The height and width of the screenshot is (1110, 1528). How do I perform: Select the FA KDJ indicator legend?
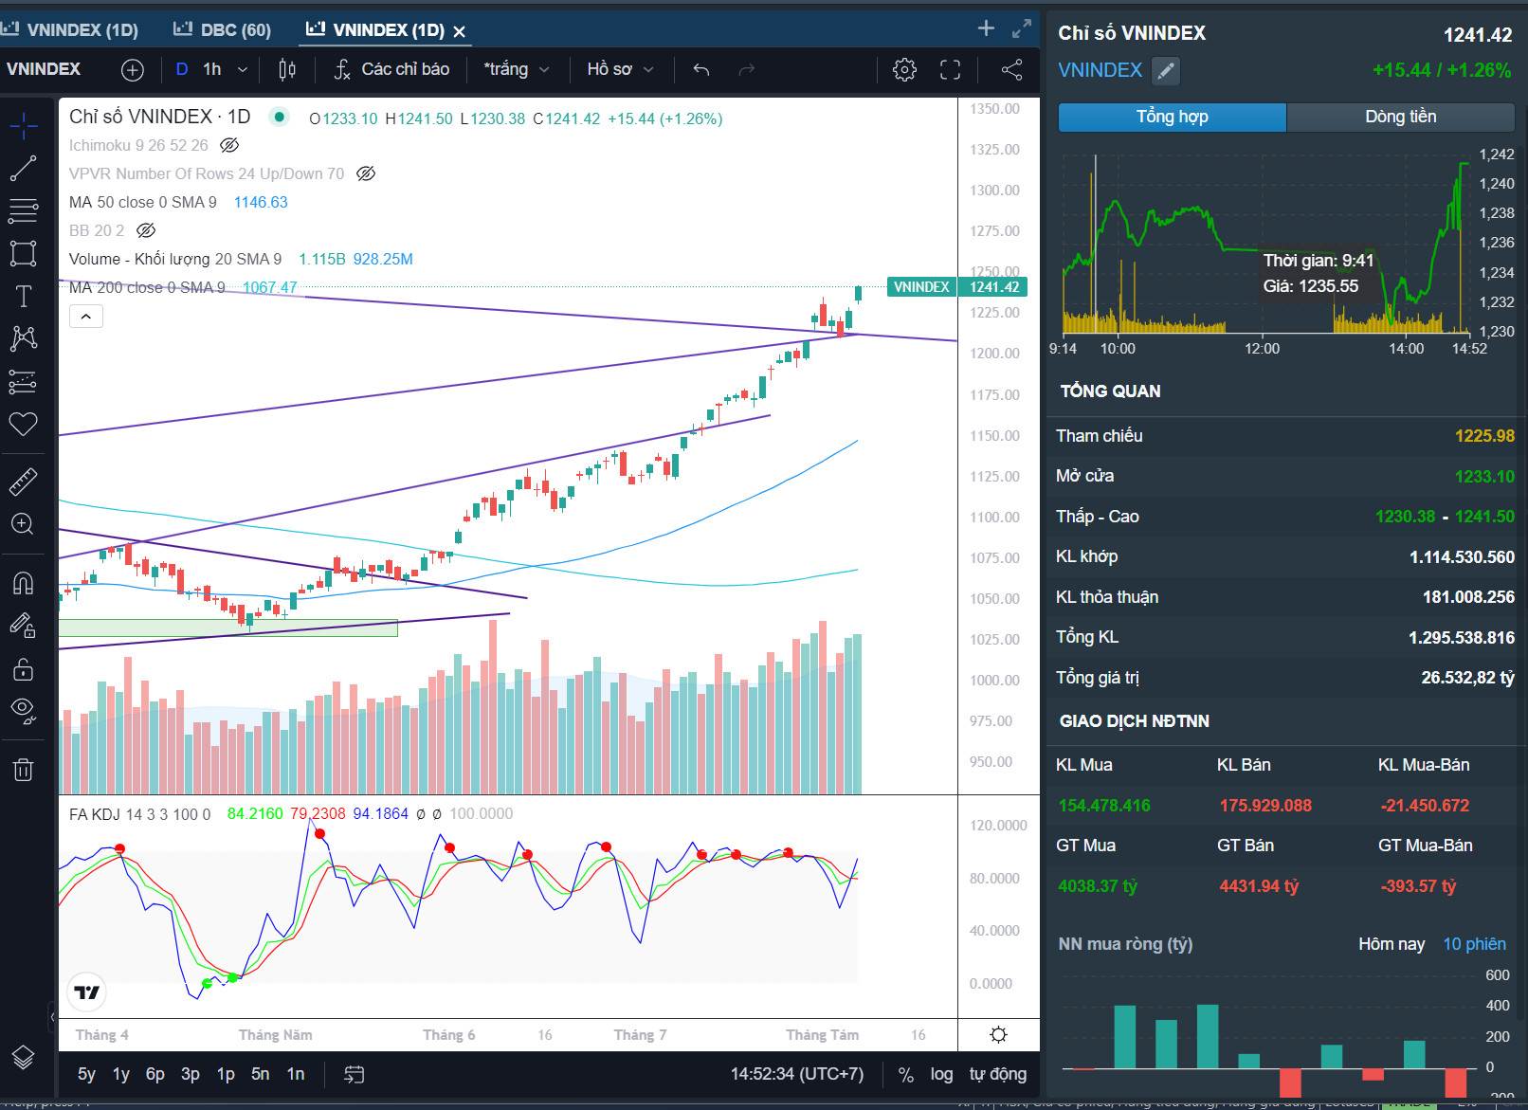click(139, 814)
